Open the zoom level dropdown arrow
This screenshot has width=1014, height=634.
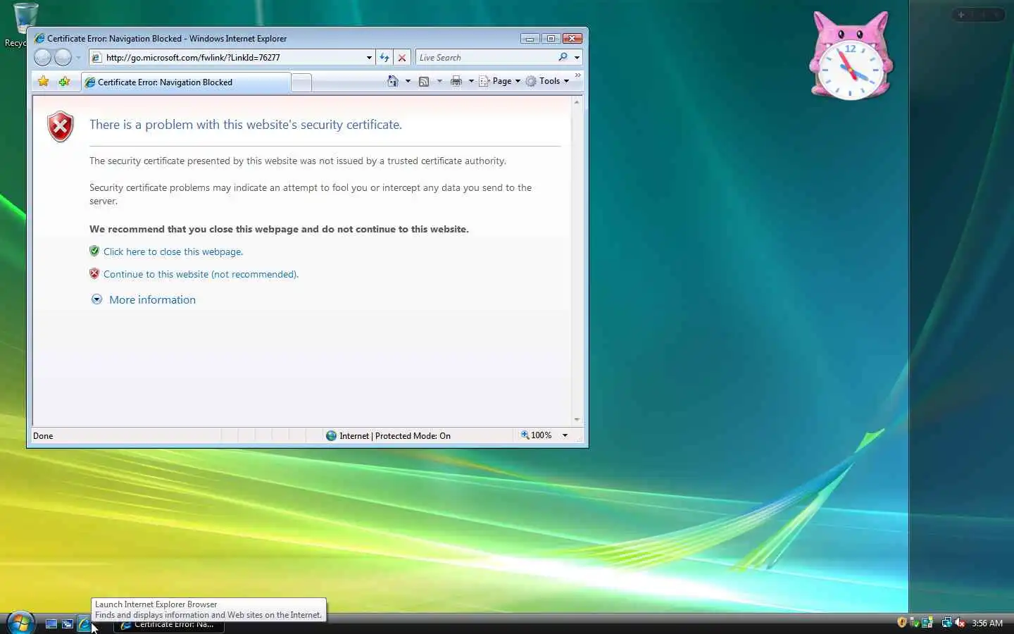click(x=565, y=435)
